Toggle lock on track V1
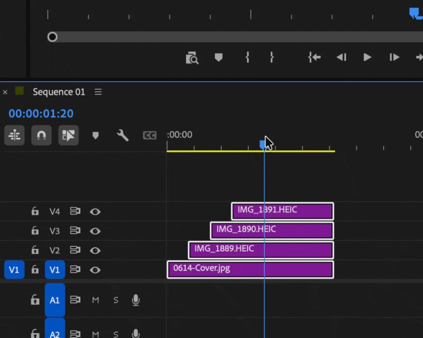Image resolution: width=423 pixels, height=338 pixels. pyautogui.click(x=35, y=270)
